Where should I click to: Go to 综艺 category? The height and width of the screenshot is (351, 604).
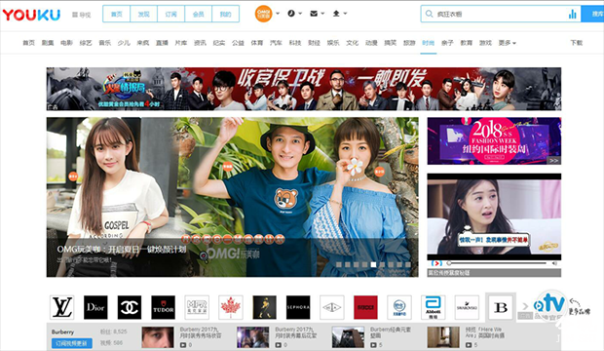[86, 43]
